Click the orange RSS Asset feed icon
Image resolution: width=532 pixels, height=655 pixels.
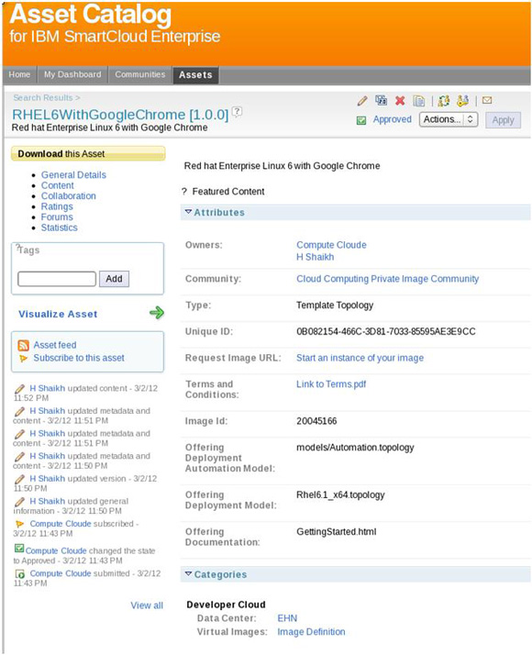click(x=23, y=346)
